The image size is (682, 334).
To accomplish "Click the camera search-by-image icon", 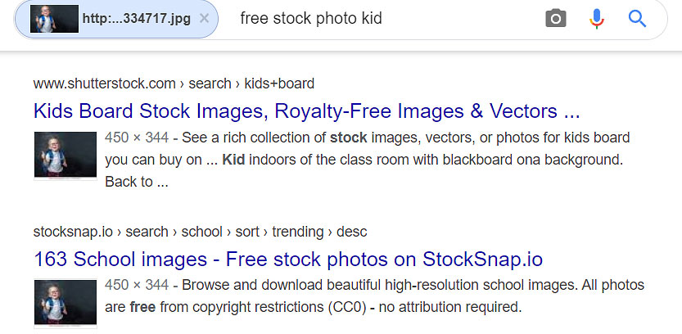I will (x=556, y=19).
